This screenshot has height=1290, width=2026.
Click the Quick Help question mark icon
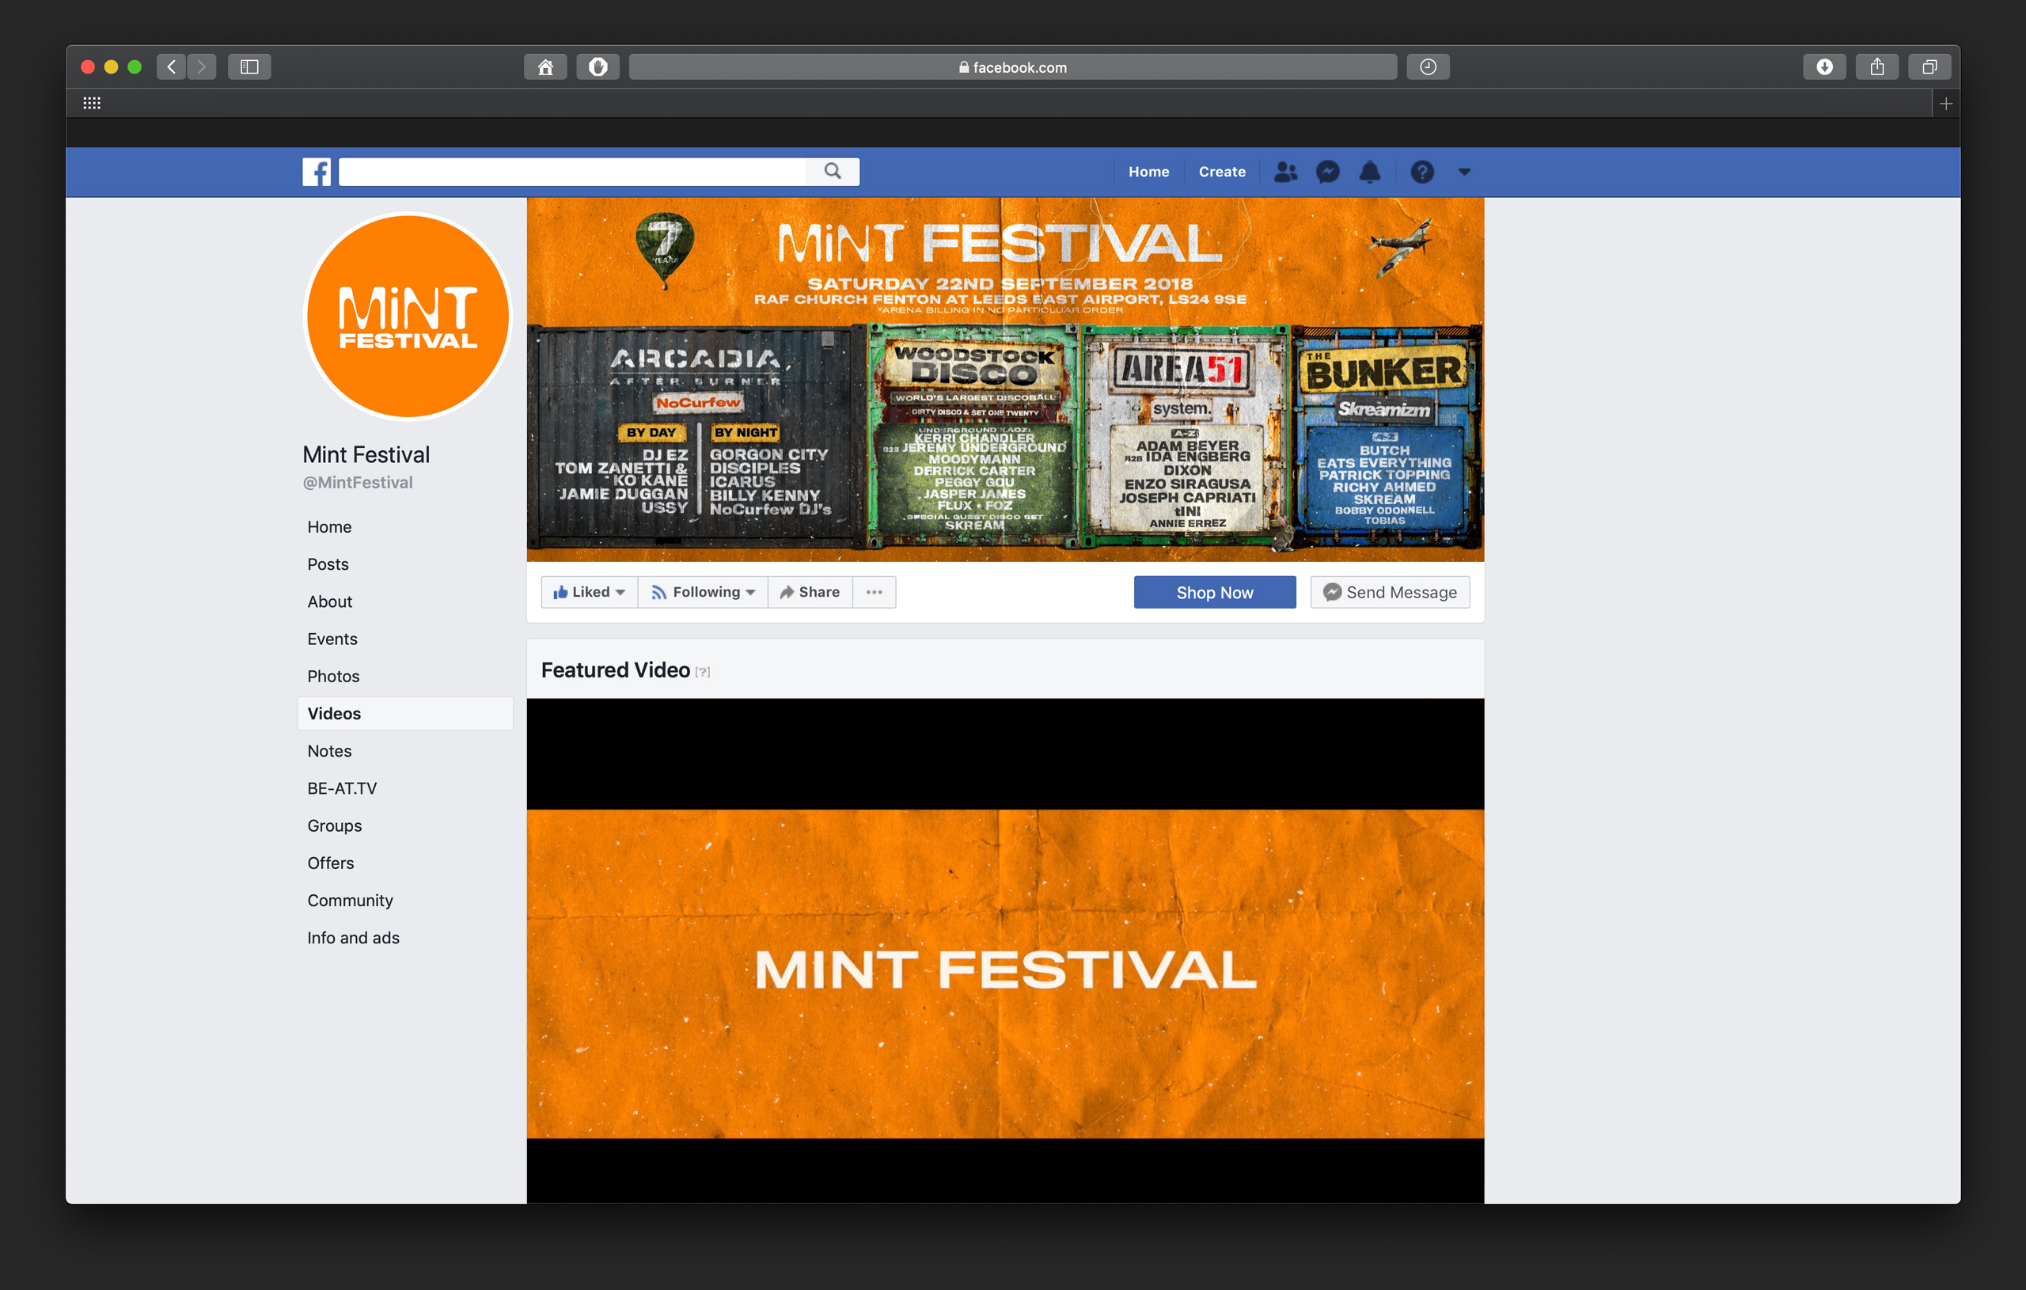(x=1422, y=172)
